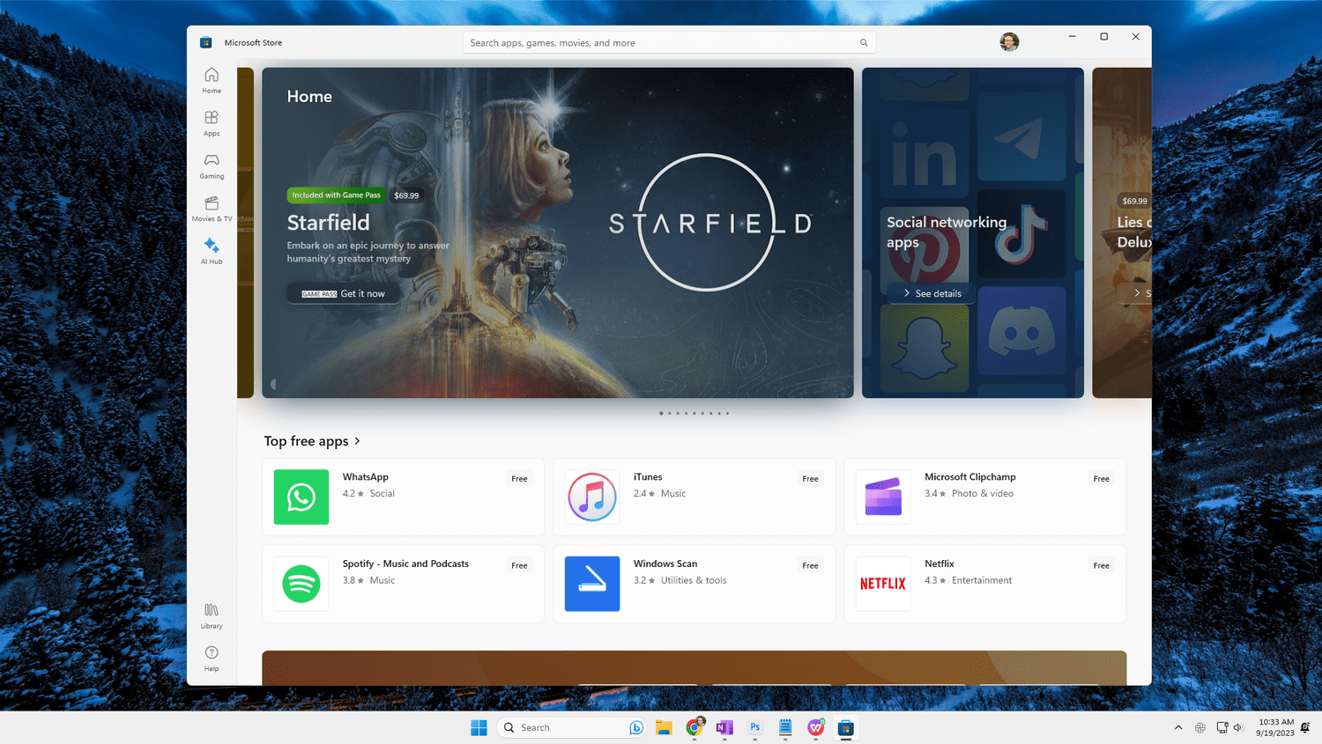Open OneNote from the taskbar
The width and height of the screenshot is (1322, 744).
click(x=724, y=727)
